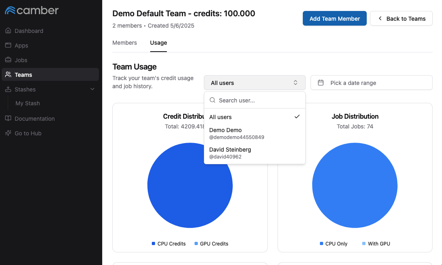Open My Stash under Stashes
Screen dimensions: 442x265
coord(28,103)
